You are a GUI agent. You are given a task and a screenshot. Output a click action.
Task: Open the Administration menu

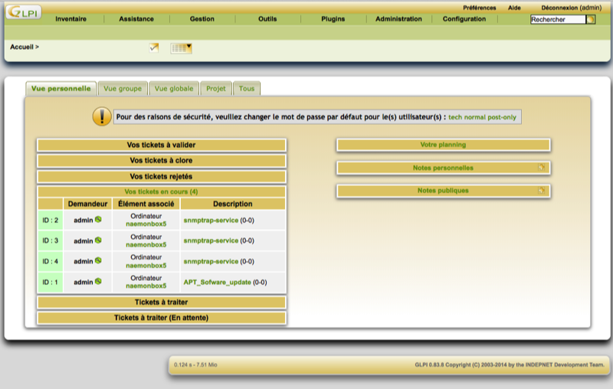[398, 19]
